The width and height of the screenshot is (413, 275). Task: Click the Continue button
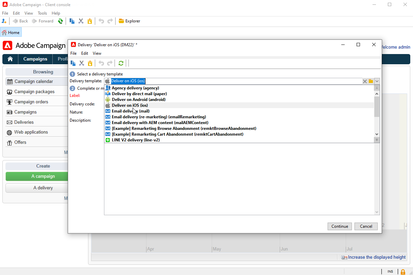(x=340, y=226)
